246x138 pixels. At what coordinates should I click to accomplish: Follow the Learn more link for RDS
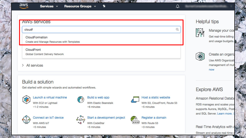click(x=224, y=113)
